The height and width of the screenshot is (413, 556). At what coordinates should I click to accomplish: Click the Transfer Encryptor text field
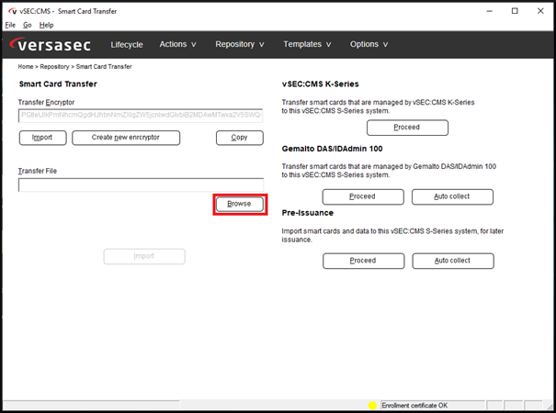(141, 116)
